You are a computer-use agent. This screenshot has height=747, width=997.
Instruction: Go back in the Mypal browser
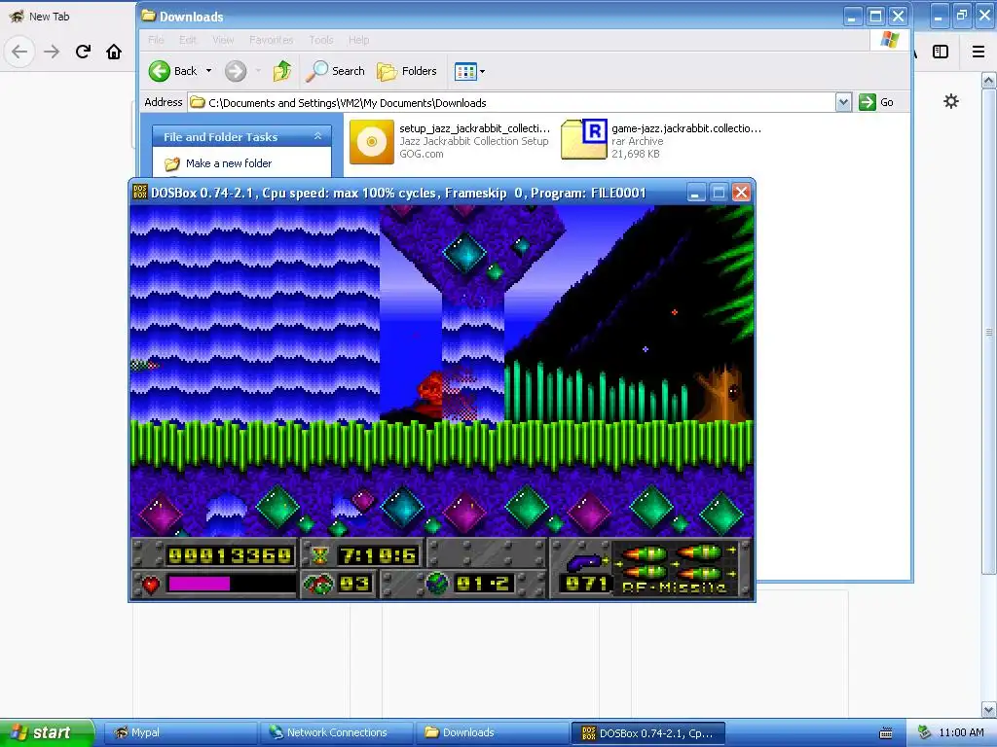[19, 52]
